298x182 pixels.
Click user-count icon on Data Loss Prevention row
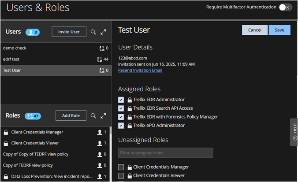pos(100,176)
